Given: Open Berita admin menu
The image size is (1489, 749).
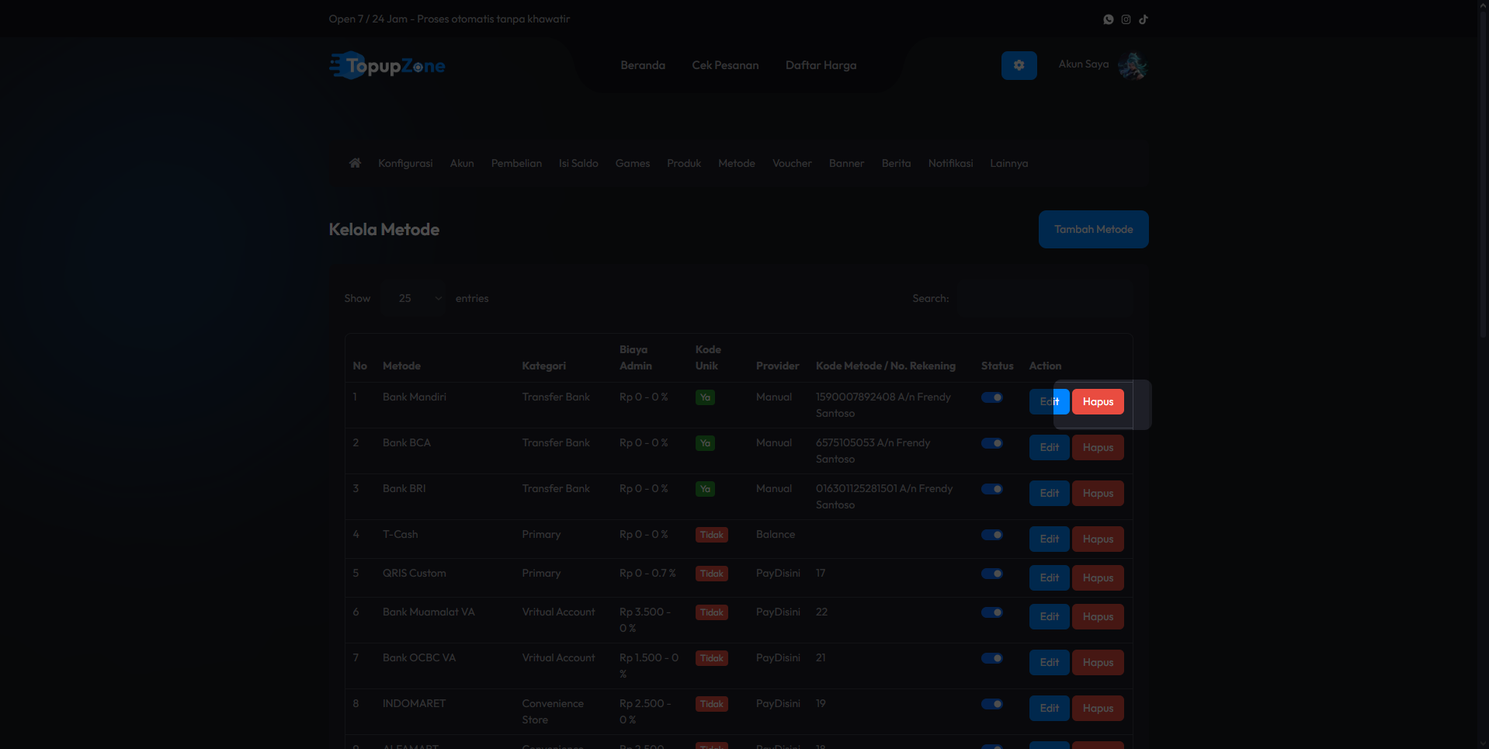Looking at the screenshot, I should 896,163.
